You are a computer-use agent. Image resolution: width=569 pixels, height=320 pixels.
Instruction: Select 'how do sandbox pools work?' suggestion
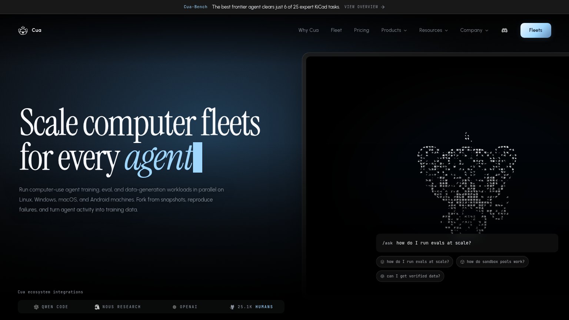coord(492,262)
